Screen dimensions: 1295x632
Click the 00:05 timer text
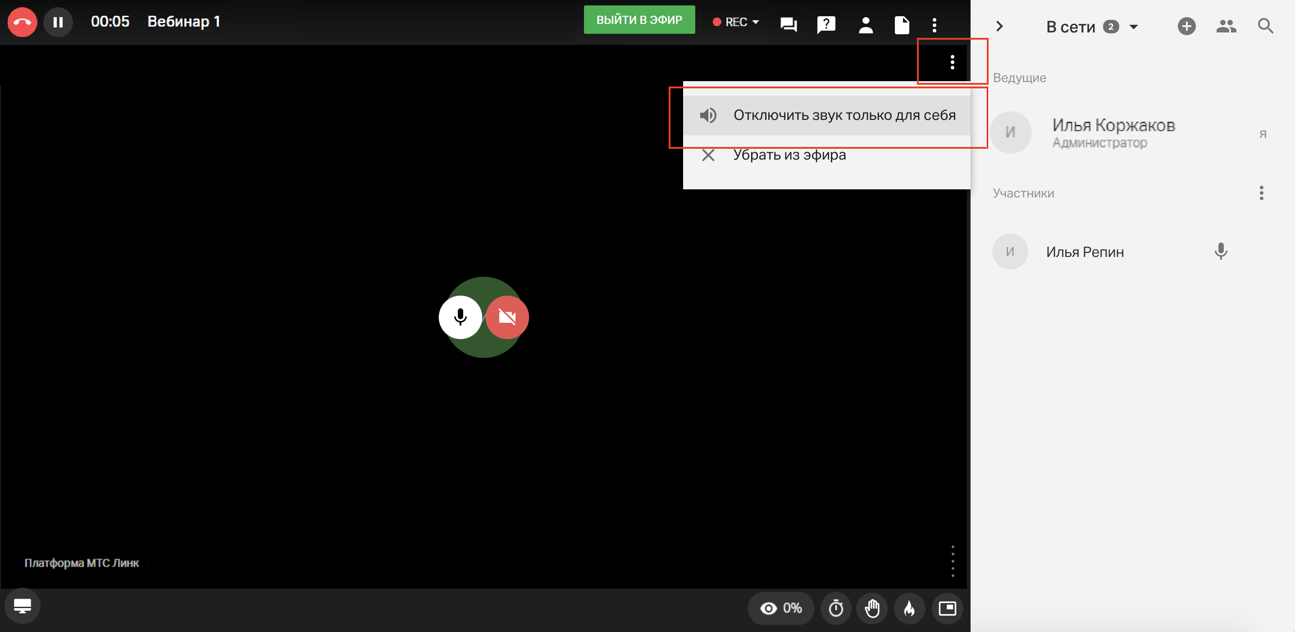point(109,22)
